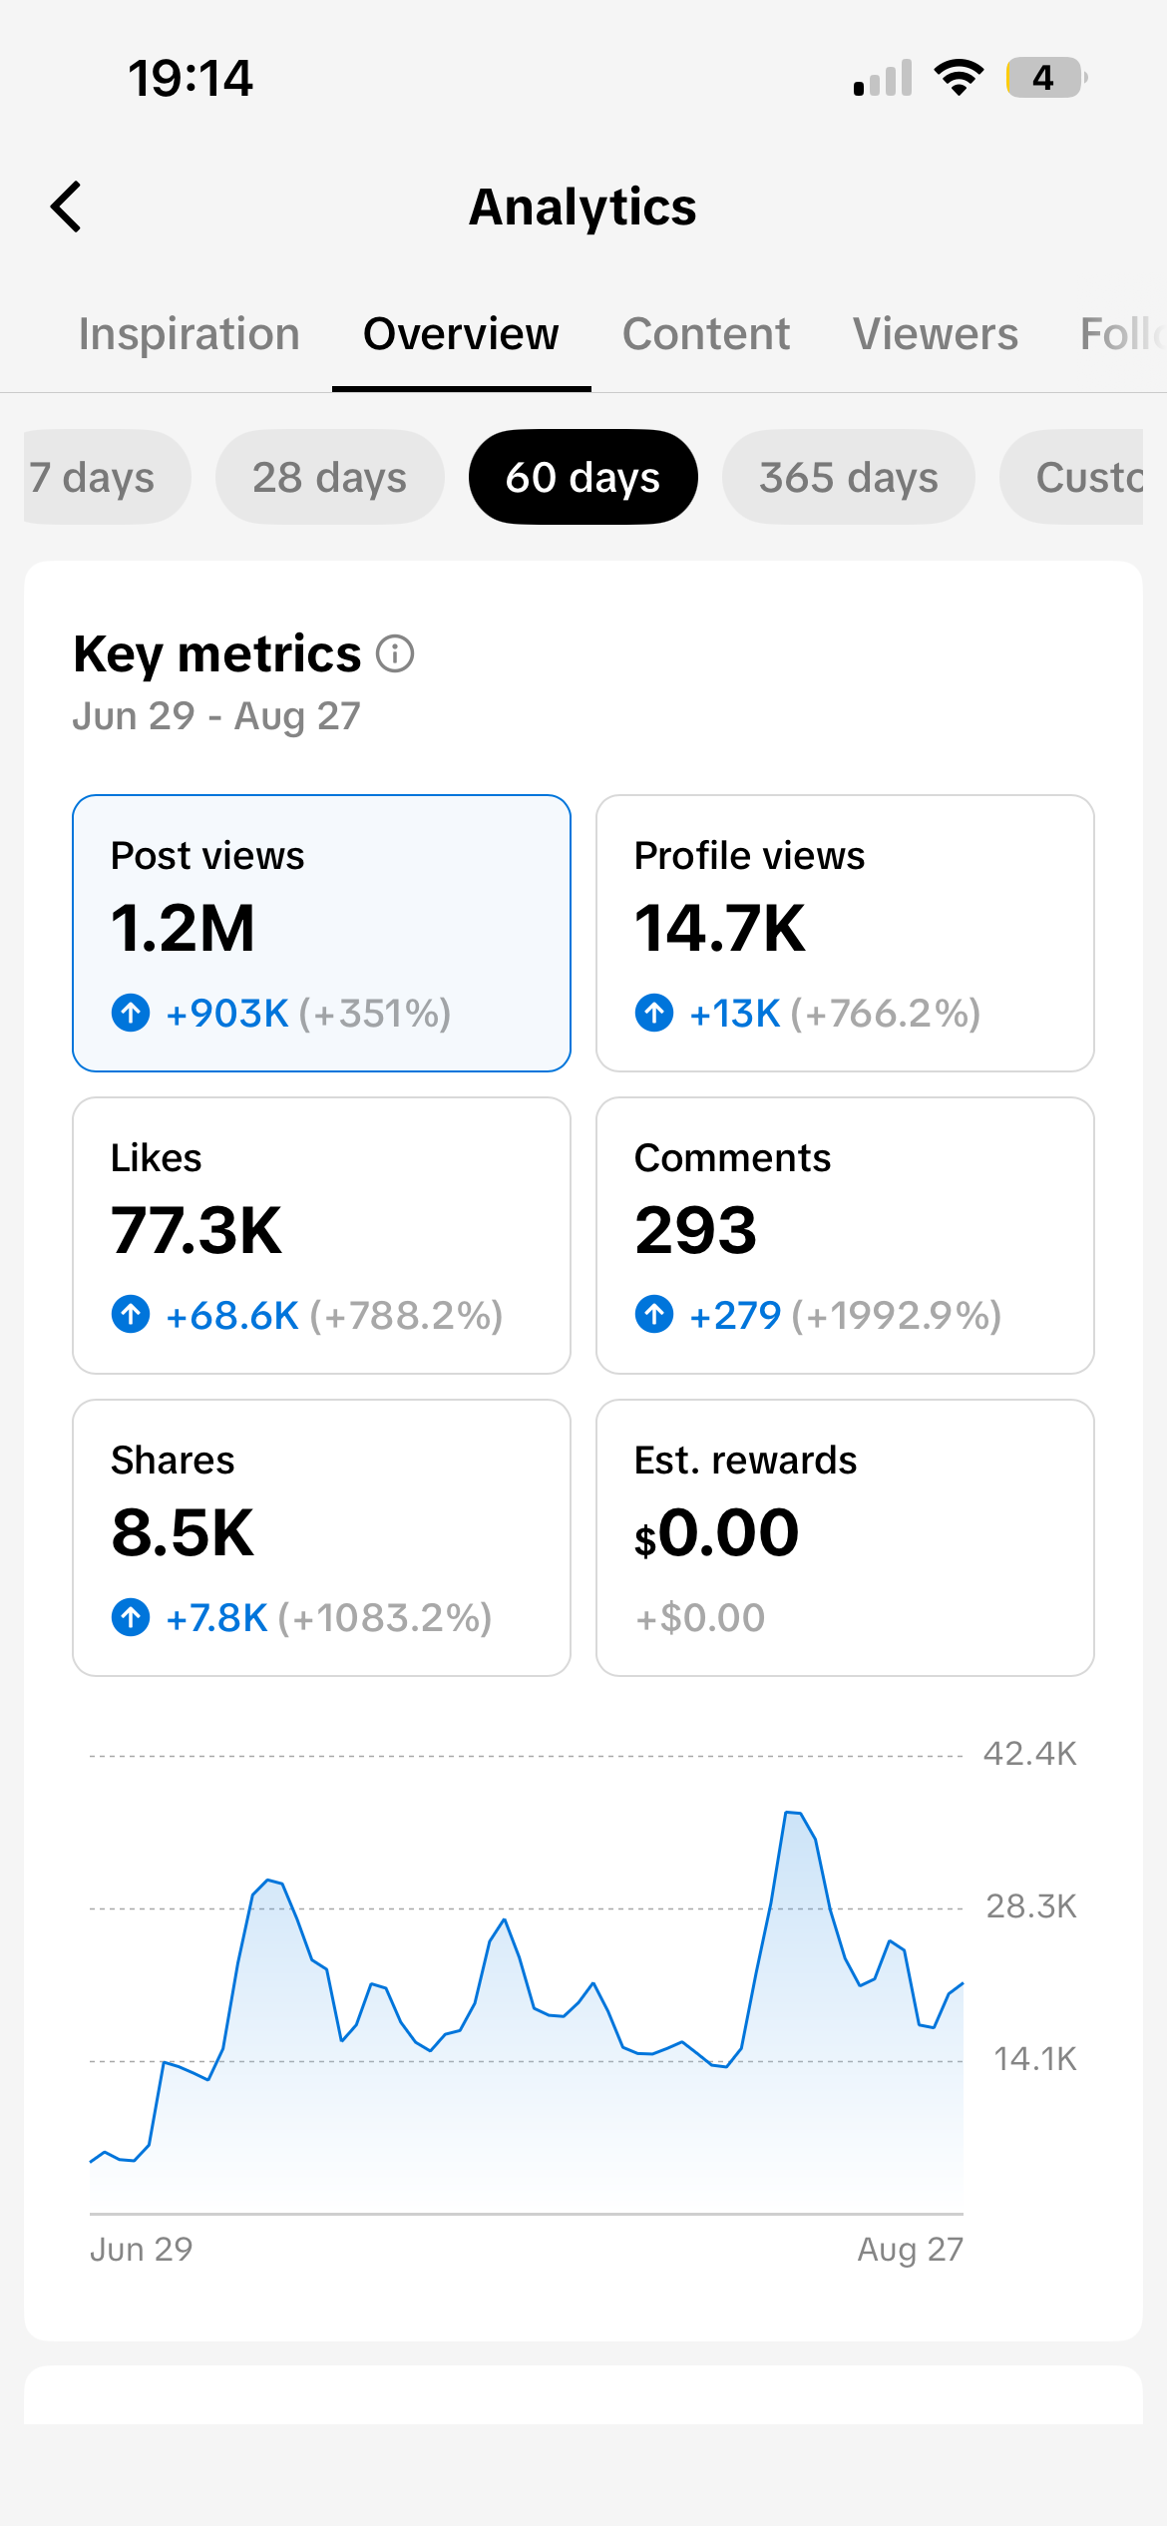Screen dimensions: 1167x2526
Task: Tap the Comments up-arrow icon
Action: (x=654, y=1315)
